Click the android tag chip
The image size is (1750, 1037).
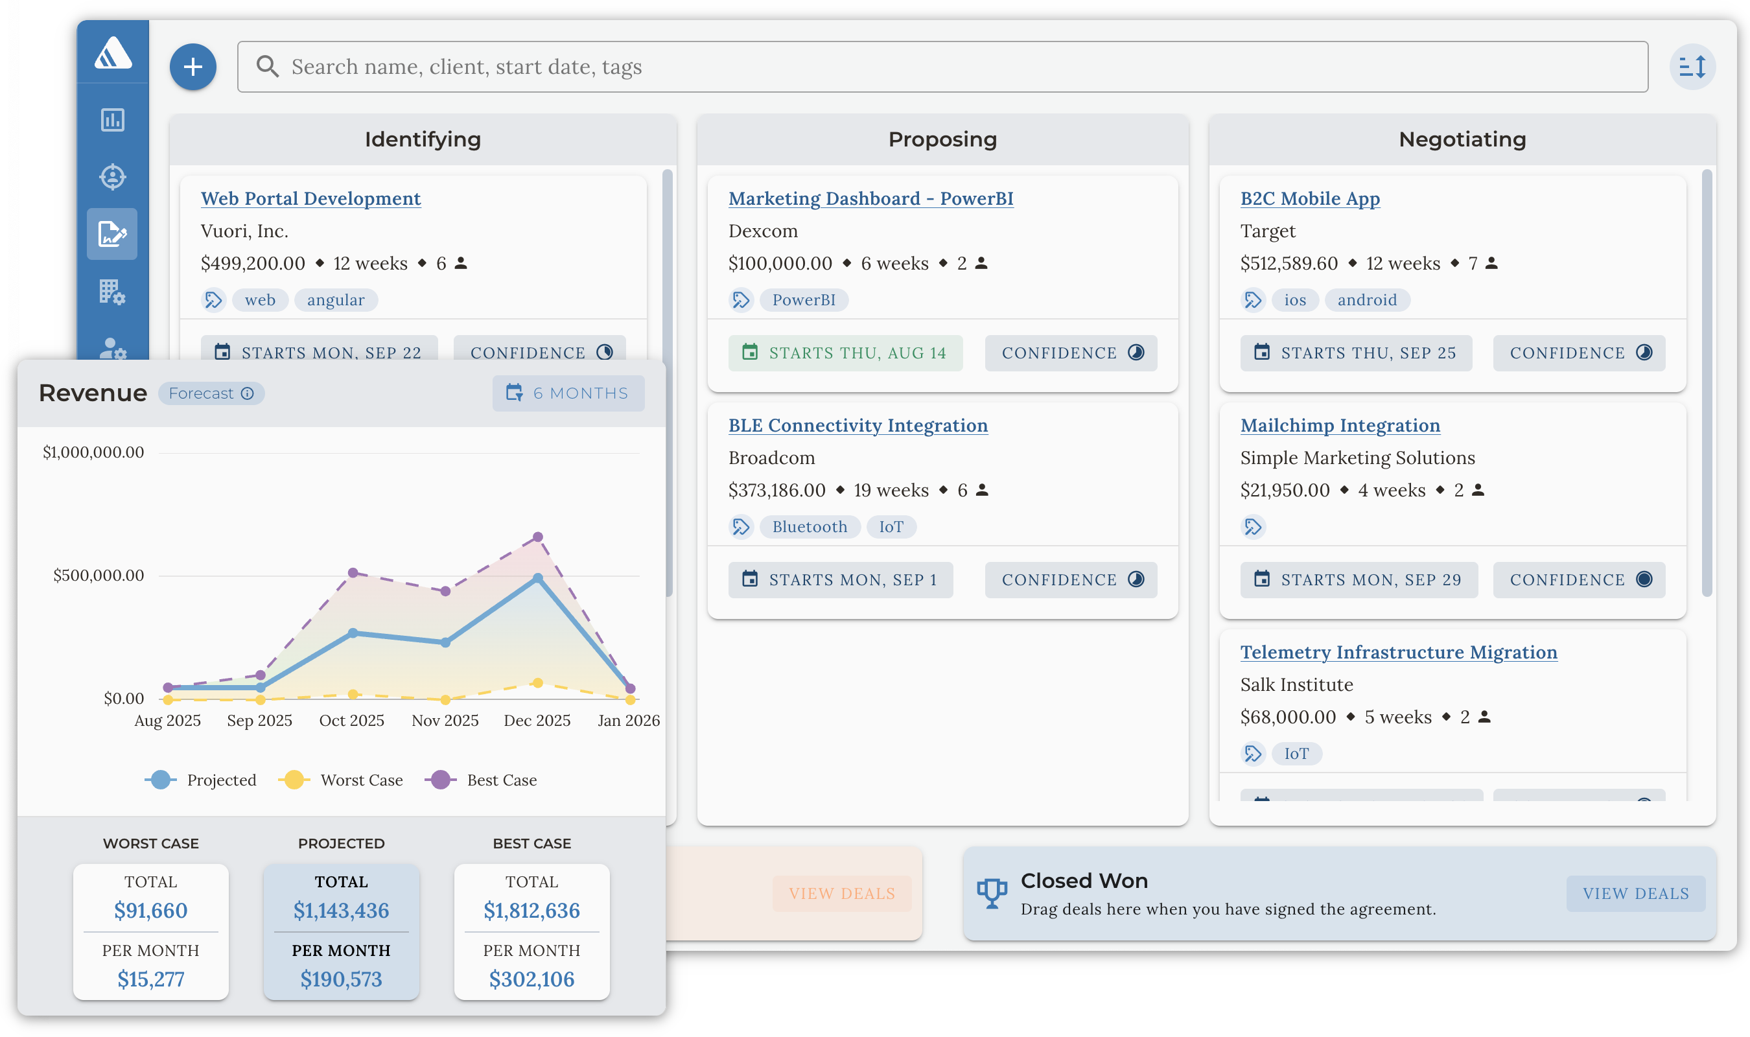[1367, 300]
